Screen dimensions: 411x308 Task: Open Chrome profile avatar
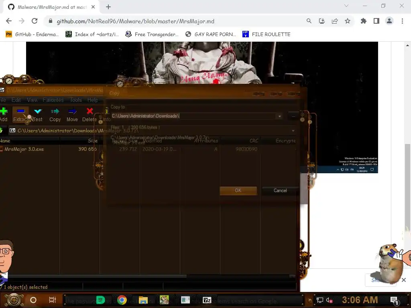(x=389, y=21)
